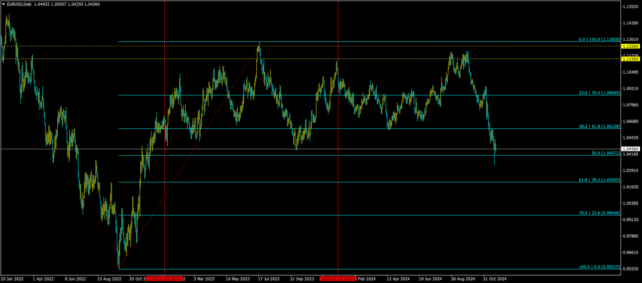Click the 1.02910 price scale value
The width and height of the screenshot is (642, 283).
pyautogui.click(x=631, y=171)
